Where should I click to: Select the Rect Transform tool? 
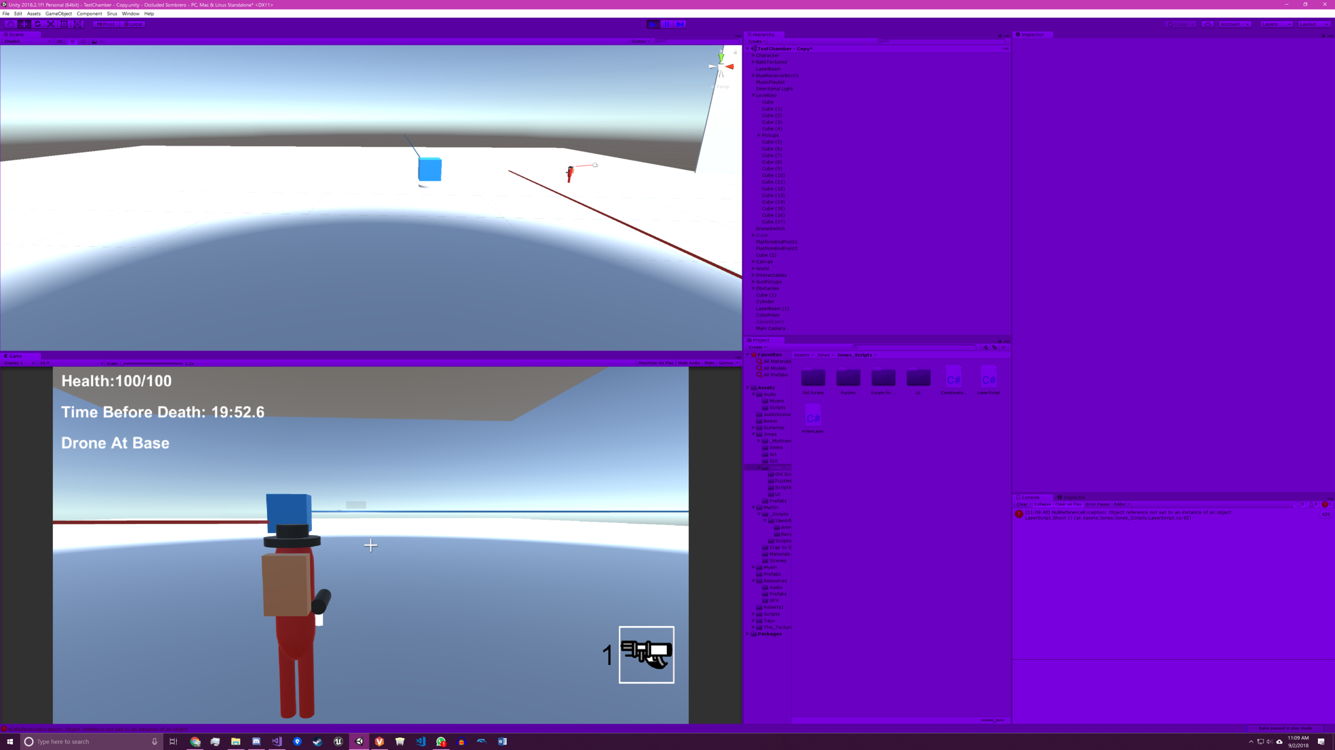[64, 24]
